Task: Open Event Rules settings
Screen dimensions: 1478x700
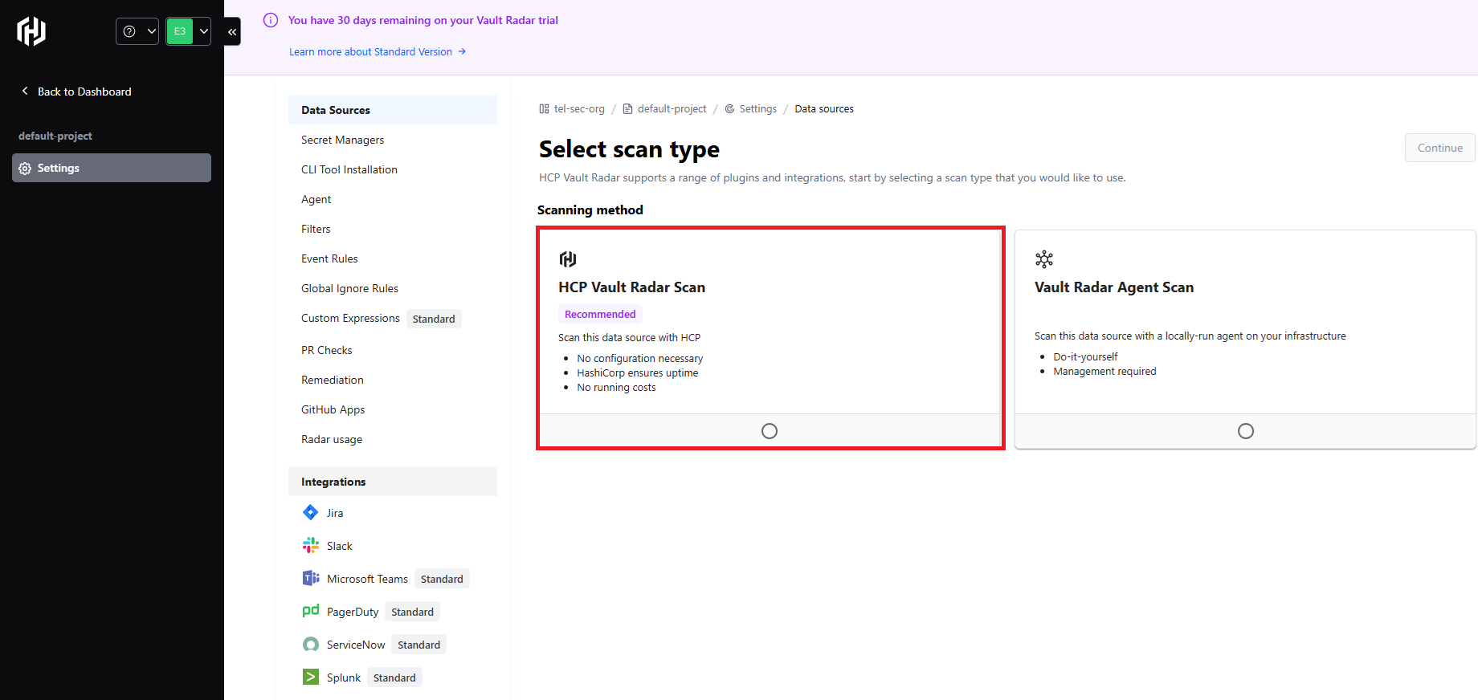Action: (x=329, y=258)
